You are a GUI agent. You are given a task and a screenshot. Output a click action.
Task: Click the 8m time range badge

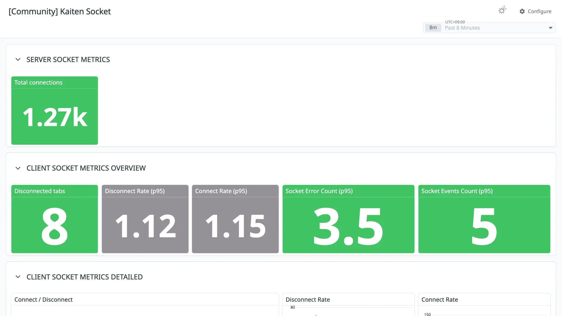click(433, 28)
